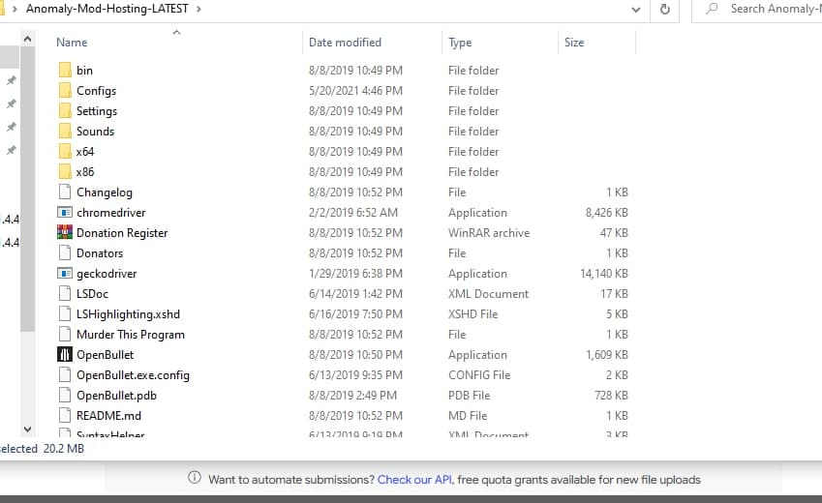This screenshot has height=503, width=822.
Task: Click the navigation pane scrollbar thumb
Action: coord(28,190)
